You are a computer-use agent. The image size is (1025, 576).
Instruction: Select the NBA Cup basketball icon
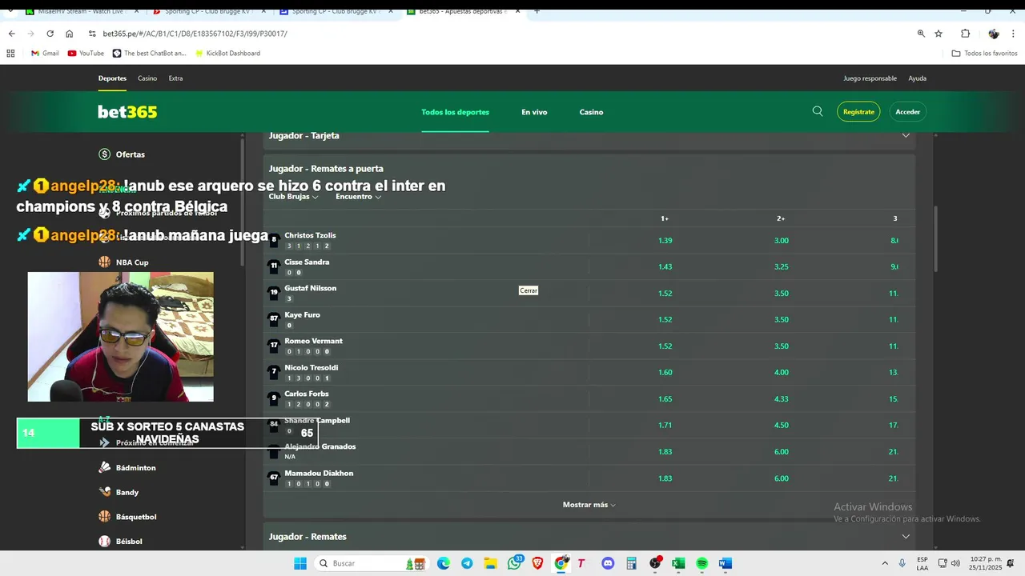[105, 262]
